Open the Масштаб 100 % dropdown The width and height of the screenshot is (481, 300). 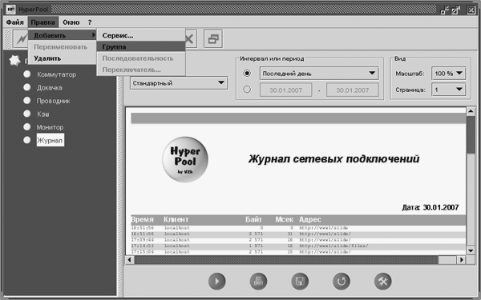pos(448,74)
